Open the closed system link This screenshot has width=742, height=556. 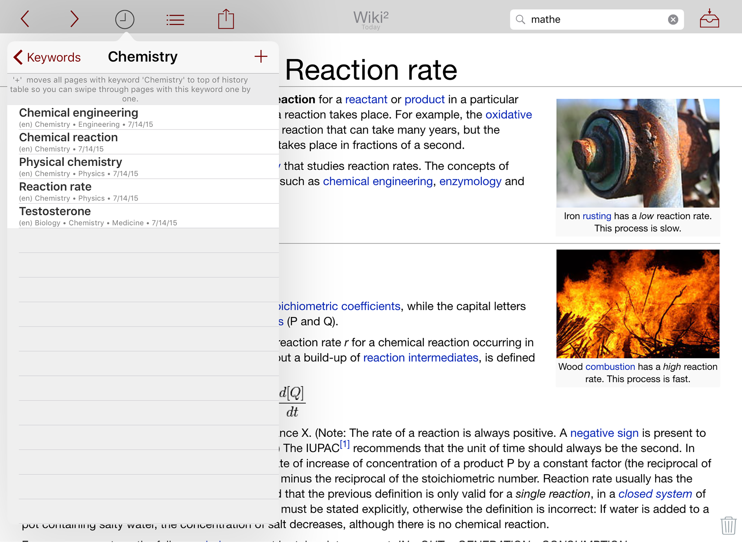pos(655,494)
